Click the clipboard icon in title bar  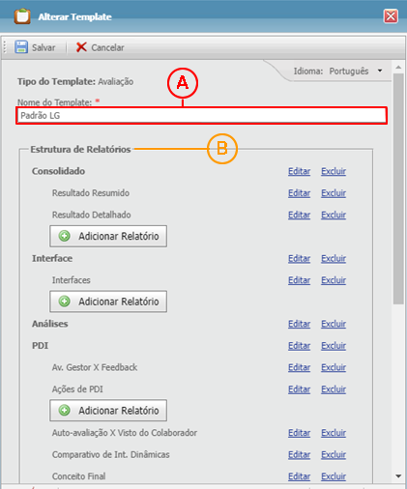(22, 16)
